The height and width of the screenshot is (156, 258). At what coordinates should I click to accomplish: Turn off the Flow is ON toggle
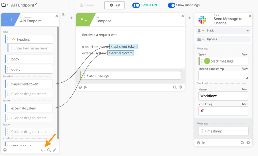[x=136, y=5]
